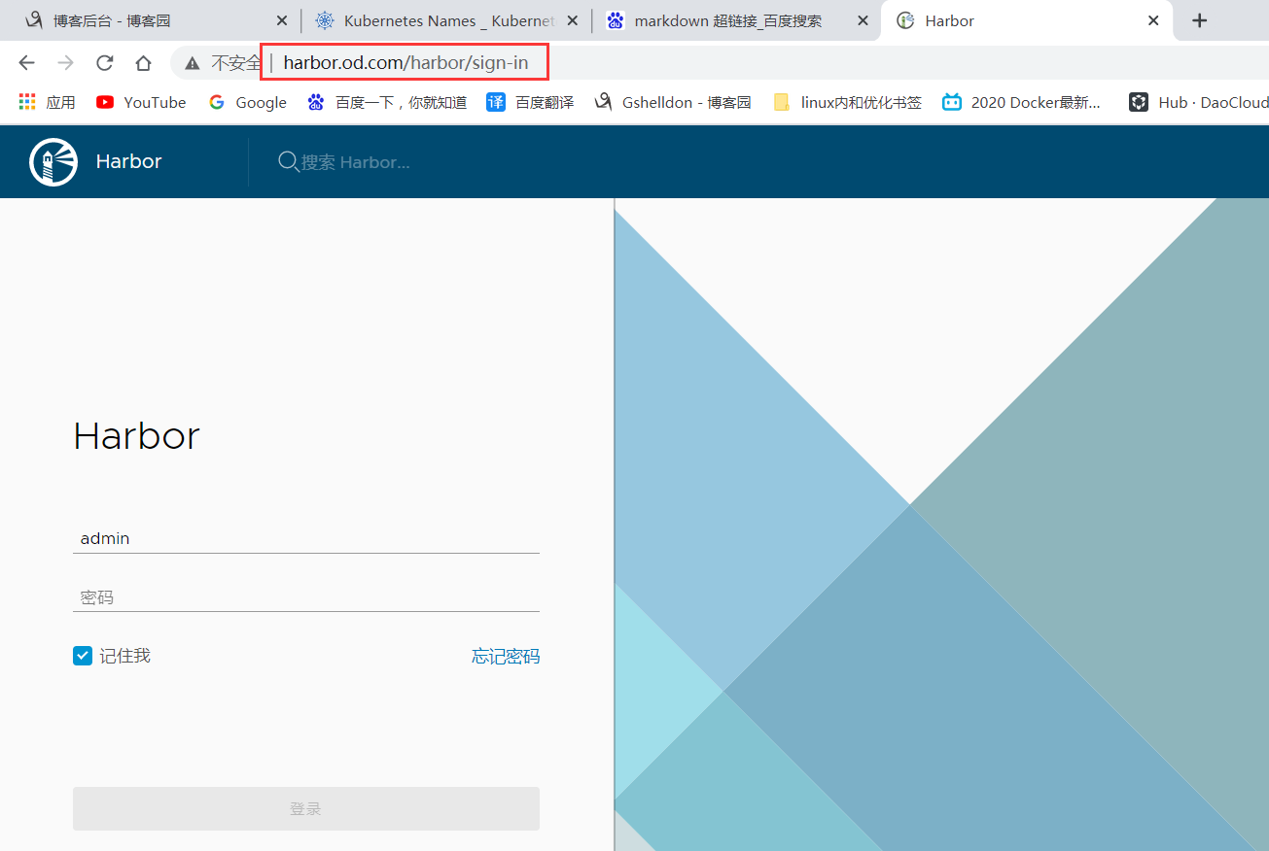Open the 百度翻译 bookmark
The width and height of the screenshot is (1269, 851).
pos(530,102)
